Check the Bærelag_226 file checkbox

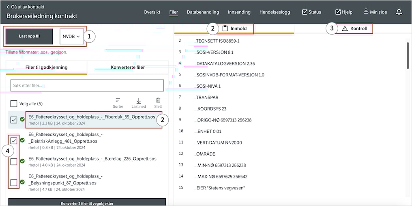tap(14, 162)
